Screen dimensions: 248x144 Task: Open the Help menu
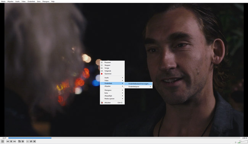pyautogui.click(x=53, y=2)
